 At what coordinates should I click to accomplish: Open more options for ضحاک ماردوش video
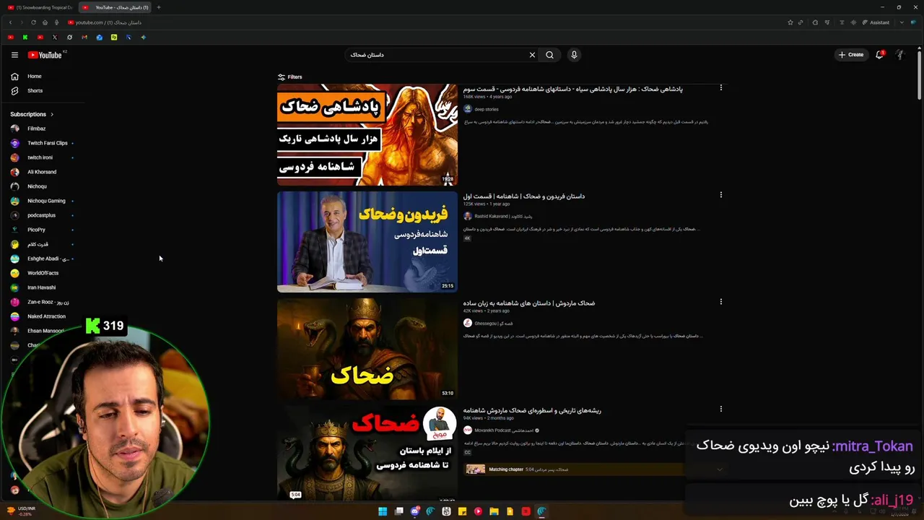coord(720,302)
